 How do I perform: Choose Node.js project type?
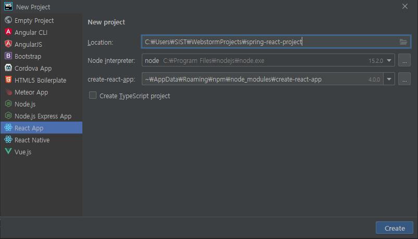coord(41,104)
